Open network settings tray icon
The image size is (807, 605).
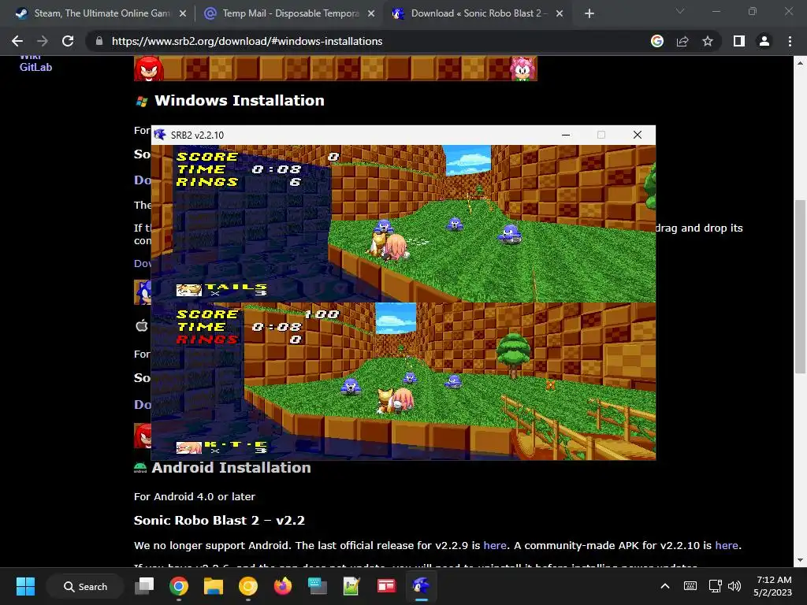[x=715, y=586]
